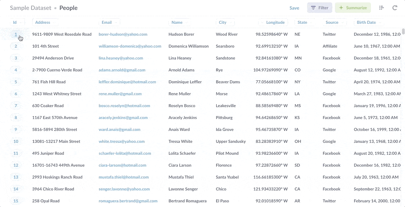Viewport: 405px width, 207px height.
Task: Click Save in the header
Action: tap(294, 8)
